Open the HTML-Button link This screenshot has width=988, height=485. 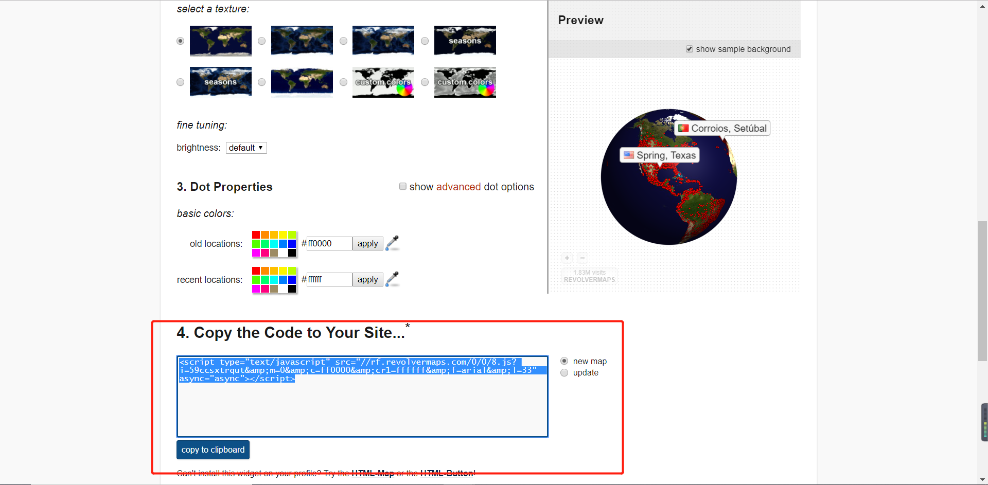coord(447,473)
